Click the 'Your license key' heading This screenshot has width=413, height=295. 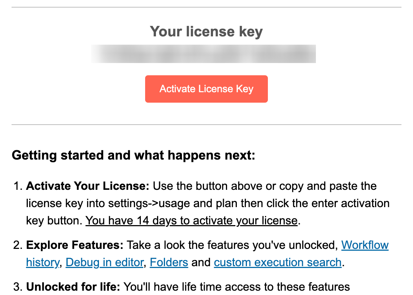click(206, 32)
